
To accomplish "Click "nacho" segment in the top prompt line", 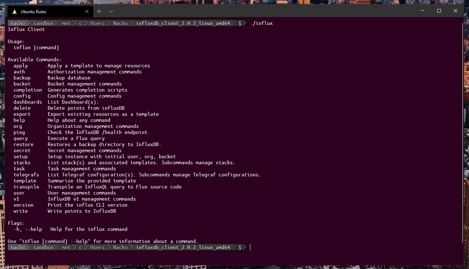I will coord(18,23).
